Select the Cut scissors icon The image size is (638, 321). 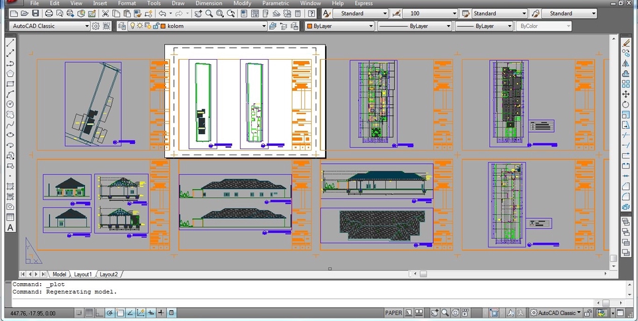(106, 13)
